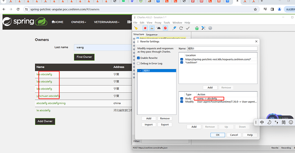Open the yinchuan abcdefg owner link

point(48,96)
